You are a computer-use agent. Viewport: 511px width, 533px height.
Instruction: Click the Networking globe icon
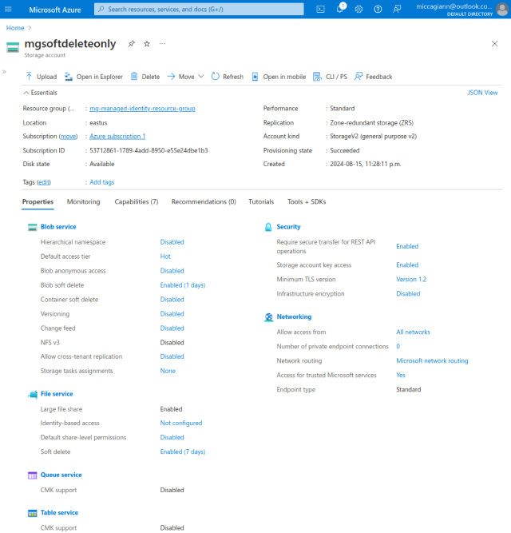point(268,317)
